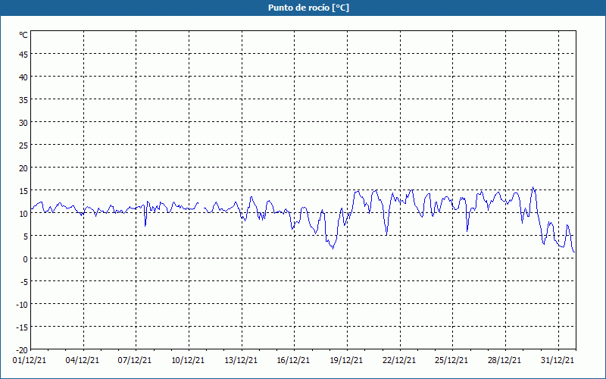Click the date label 13/12/21
The image size is (606, 379).
[241, 361]
